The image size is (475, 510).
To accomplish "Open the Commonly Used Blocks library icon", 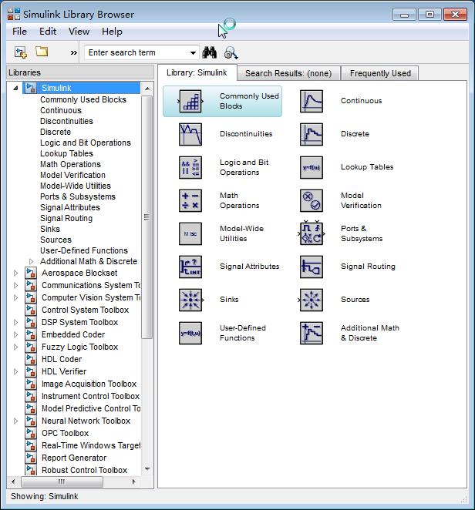I will click(190, 102).
